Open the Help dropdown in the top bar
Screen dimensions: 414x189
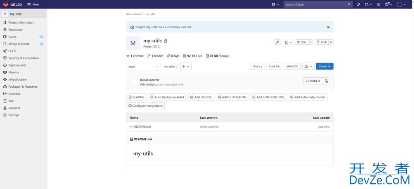(x=388, y=5)
